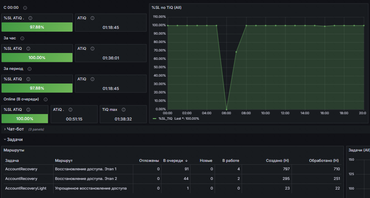370x198 pixels.
Task: Click the 'Создано (Н)' column header
Action: click(x=277, y=161)
